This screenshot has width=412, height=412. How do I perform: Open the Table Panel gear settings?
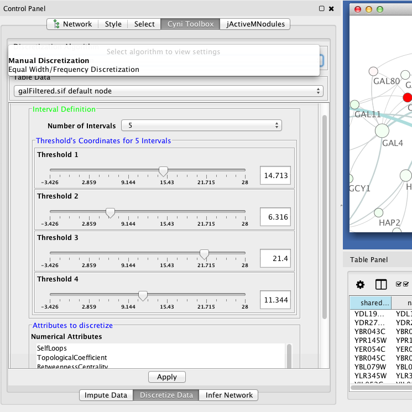[x=360, y=284]
